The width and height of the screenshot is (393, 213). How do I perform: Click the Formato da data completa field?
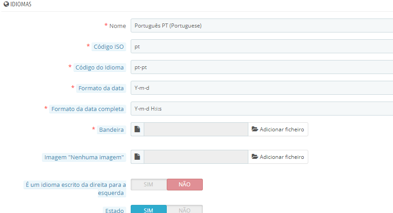coord(262,109)
